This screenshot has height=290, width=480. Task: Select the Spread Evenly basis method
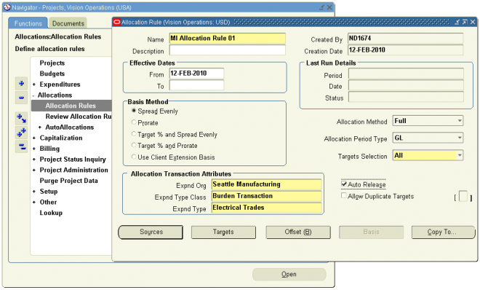(x=134, y=111)
